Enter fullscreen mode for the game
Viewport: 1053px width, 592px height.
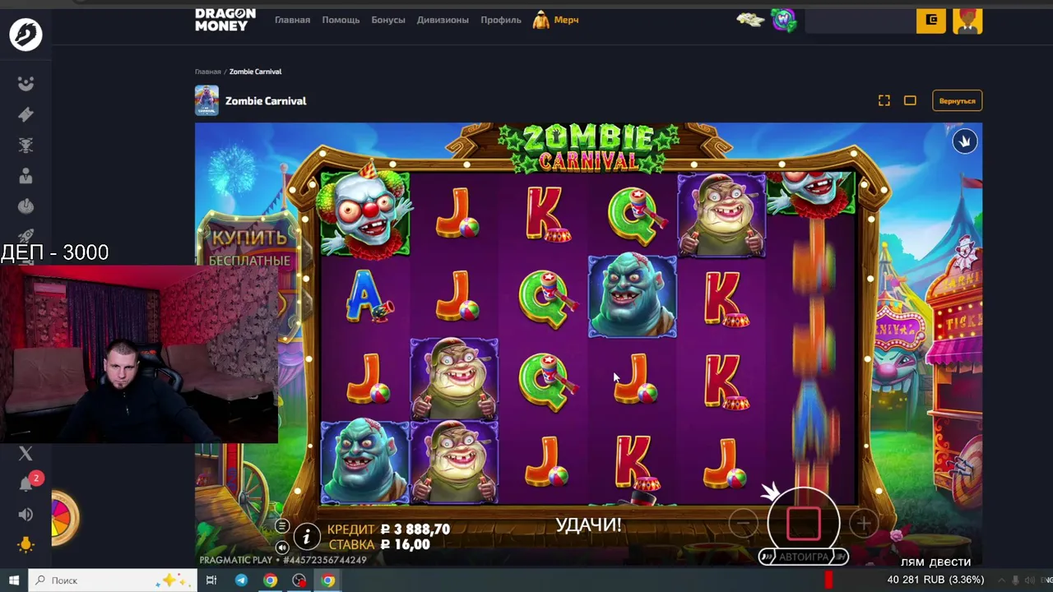point(884,100)
